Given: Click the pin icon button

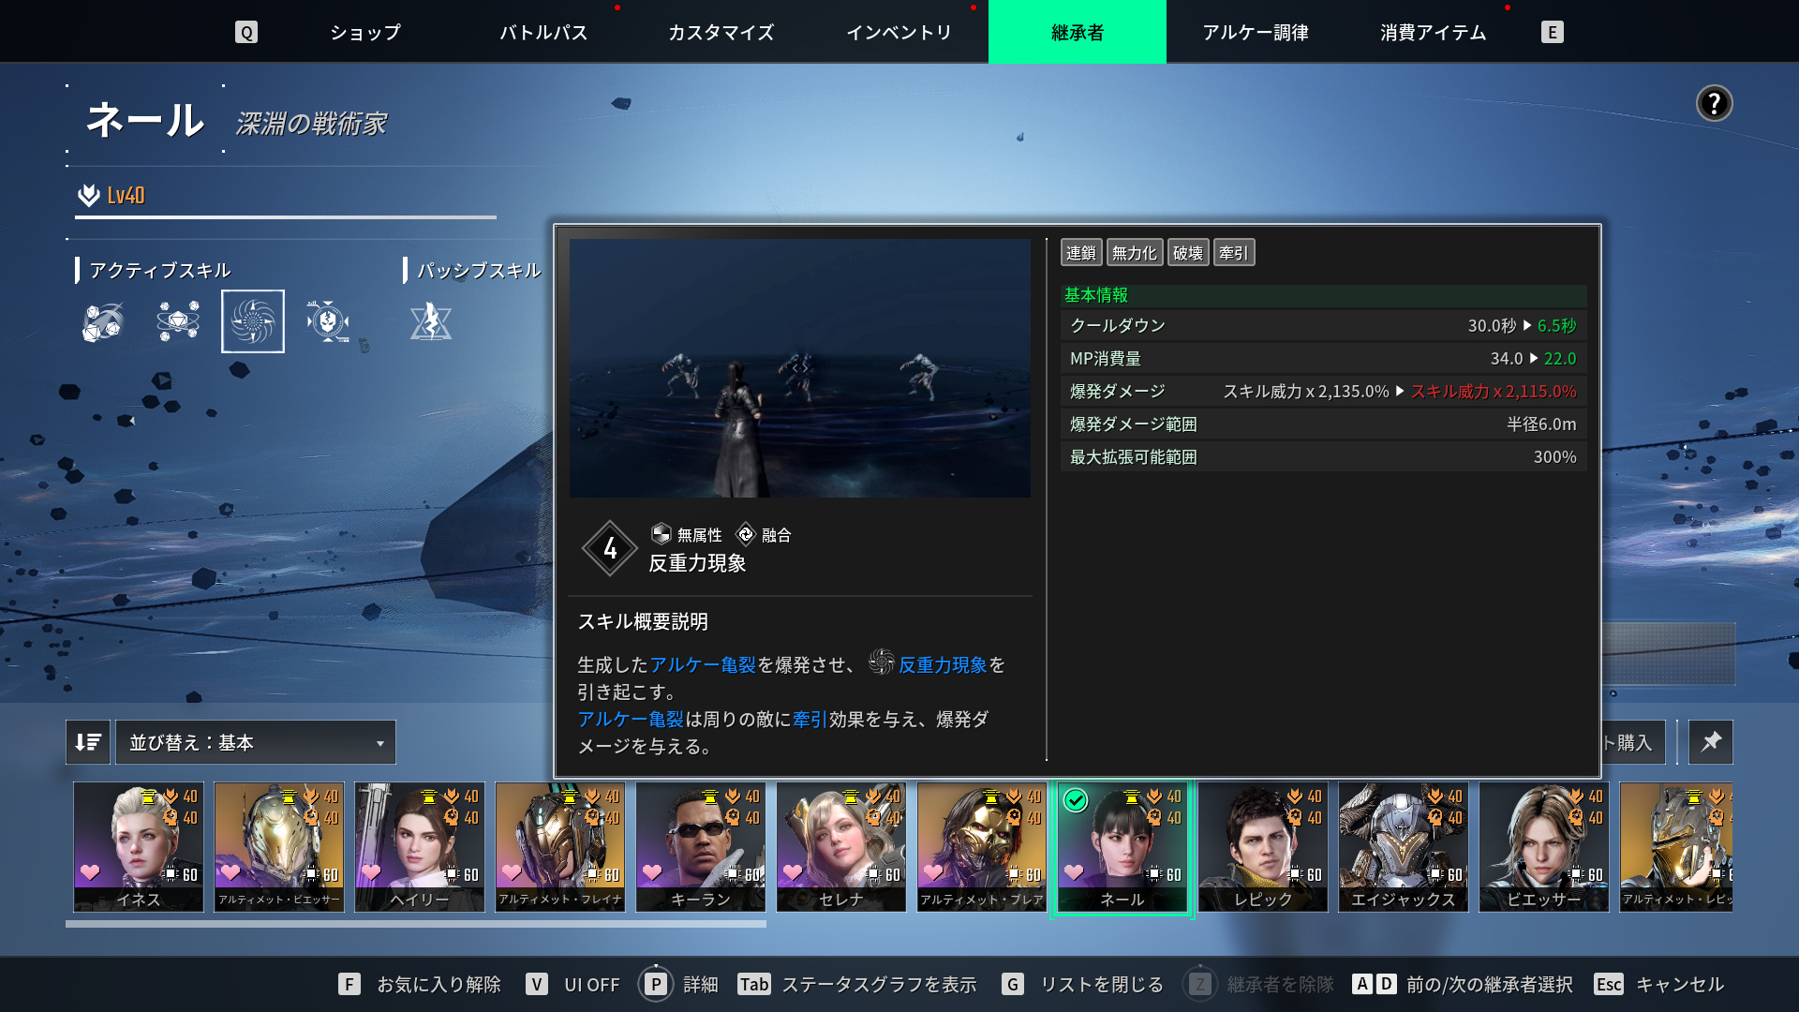Looking at the screenshot, I should [x=1711, y=742].
